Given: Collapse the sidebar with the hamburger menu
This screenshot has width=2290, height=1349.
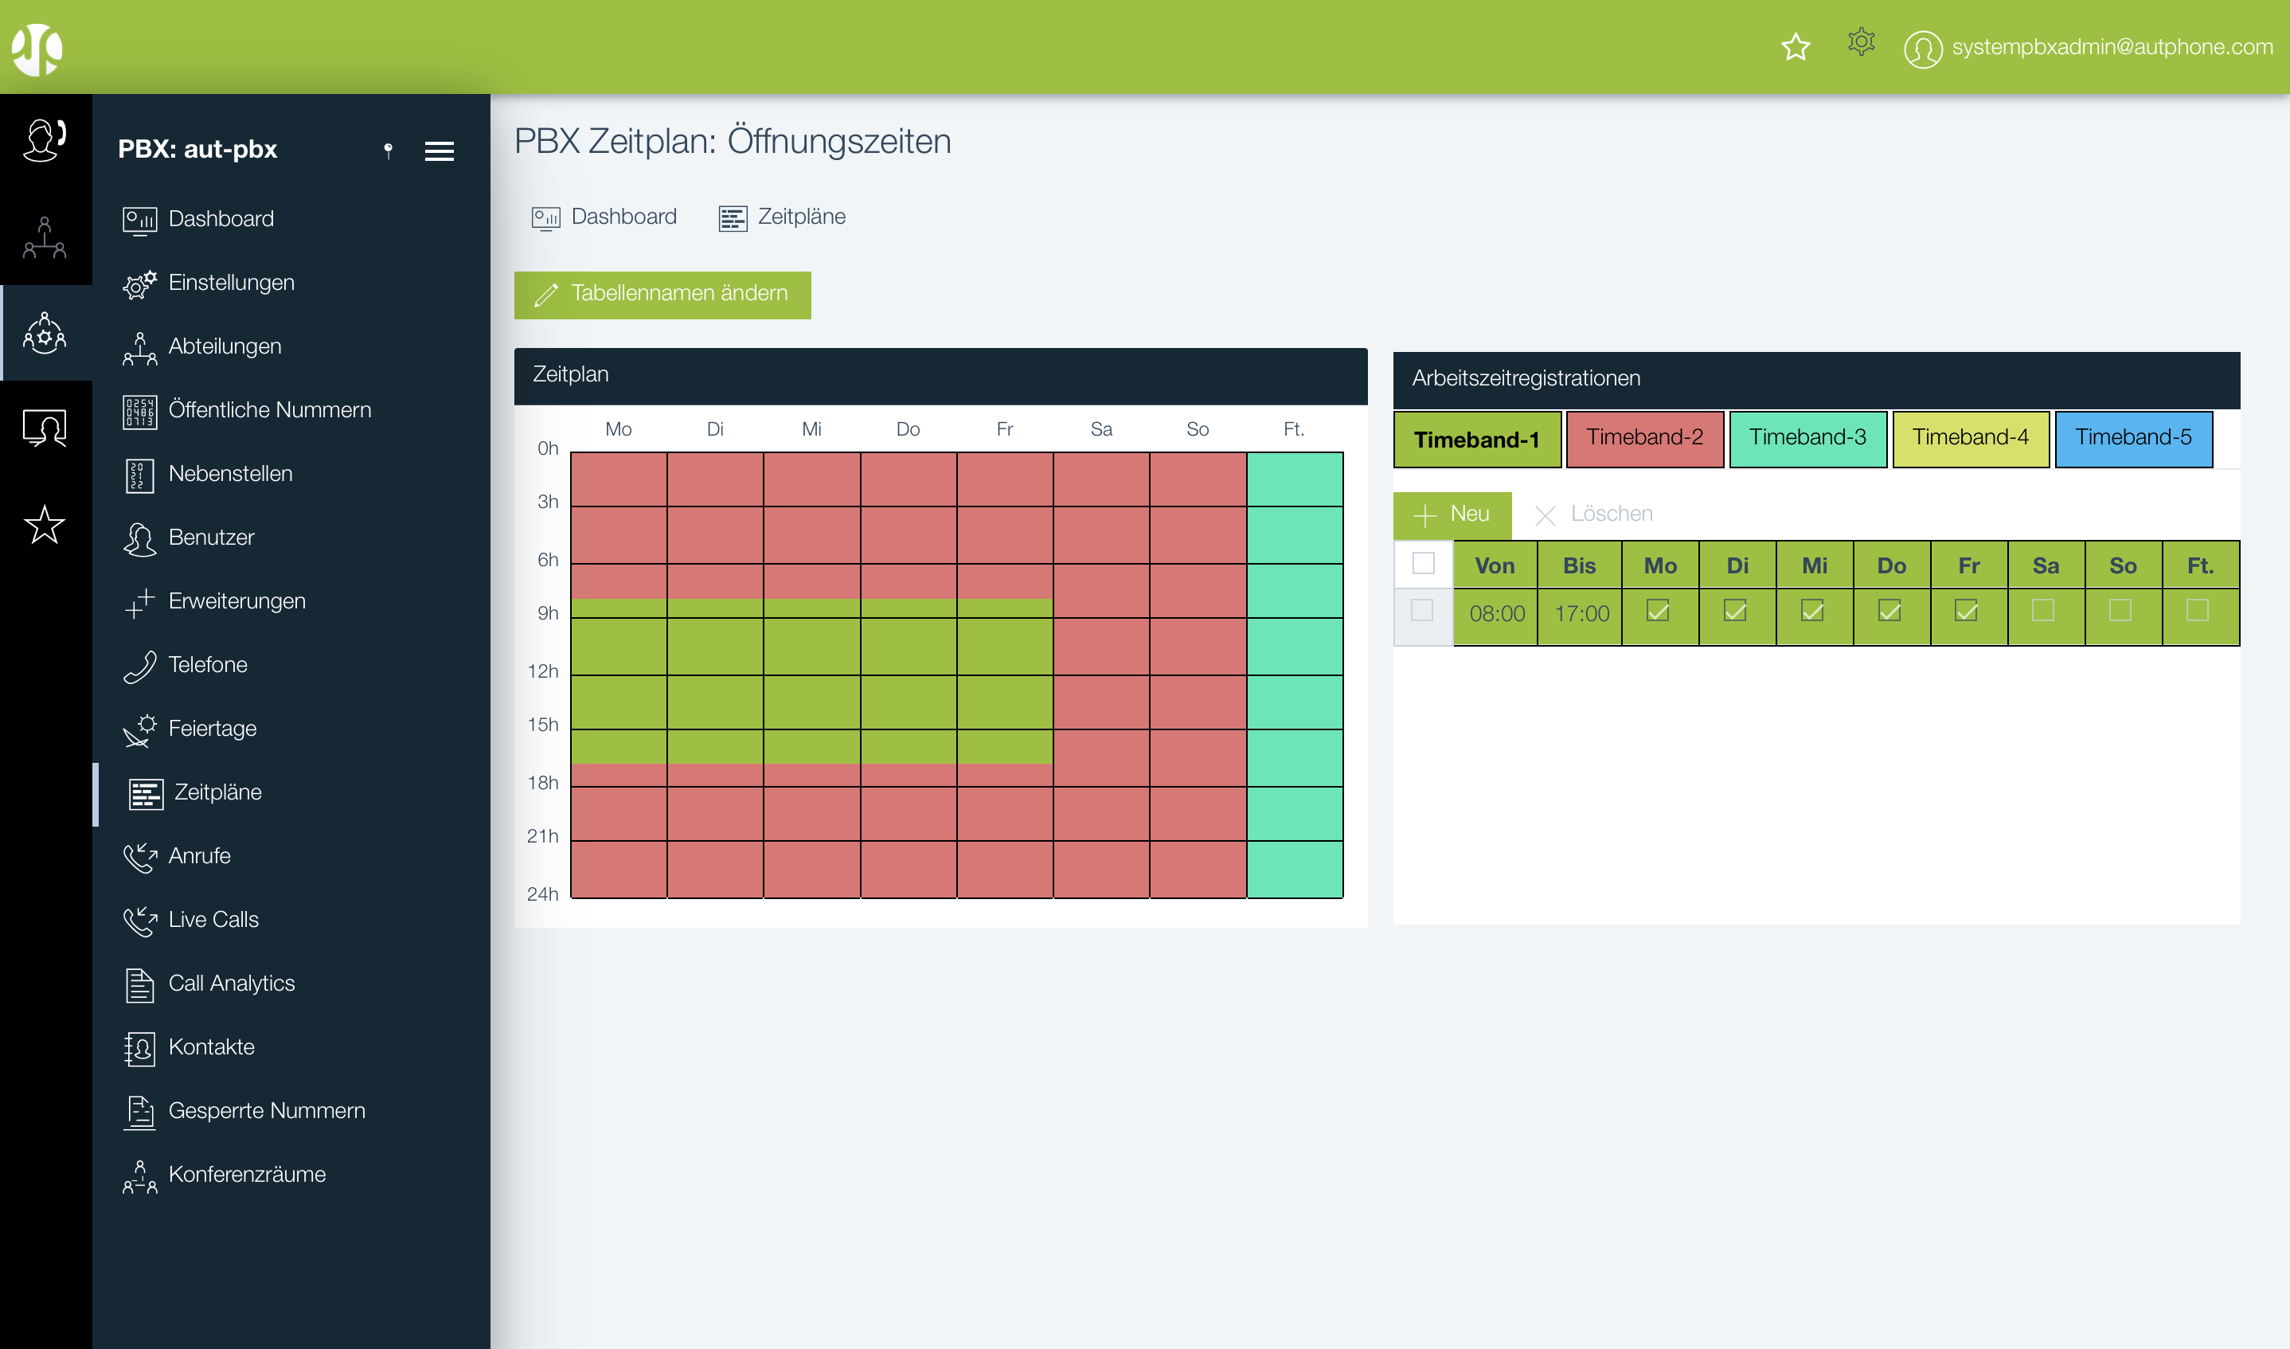Looking at the screenshot, I should point(439,151).
